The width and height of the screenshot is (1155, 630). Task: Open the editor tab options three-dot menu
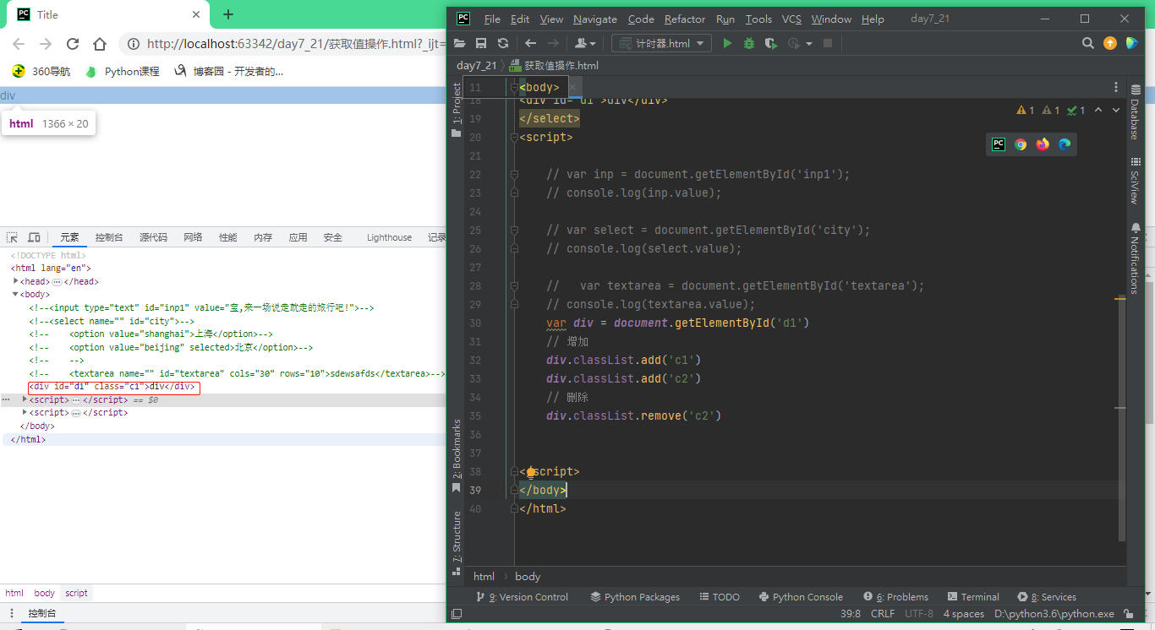click(x=1116, y=87)
